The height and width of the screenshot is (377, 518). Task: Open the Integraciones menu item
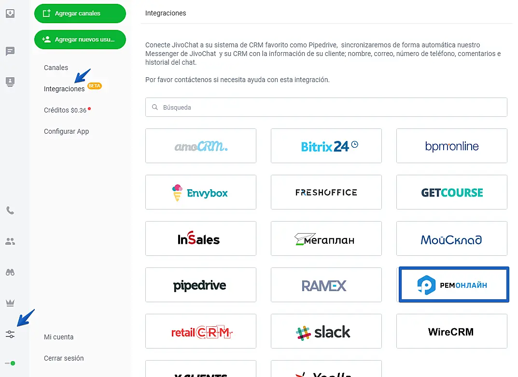click(x=64, y=89)
